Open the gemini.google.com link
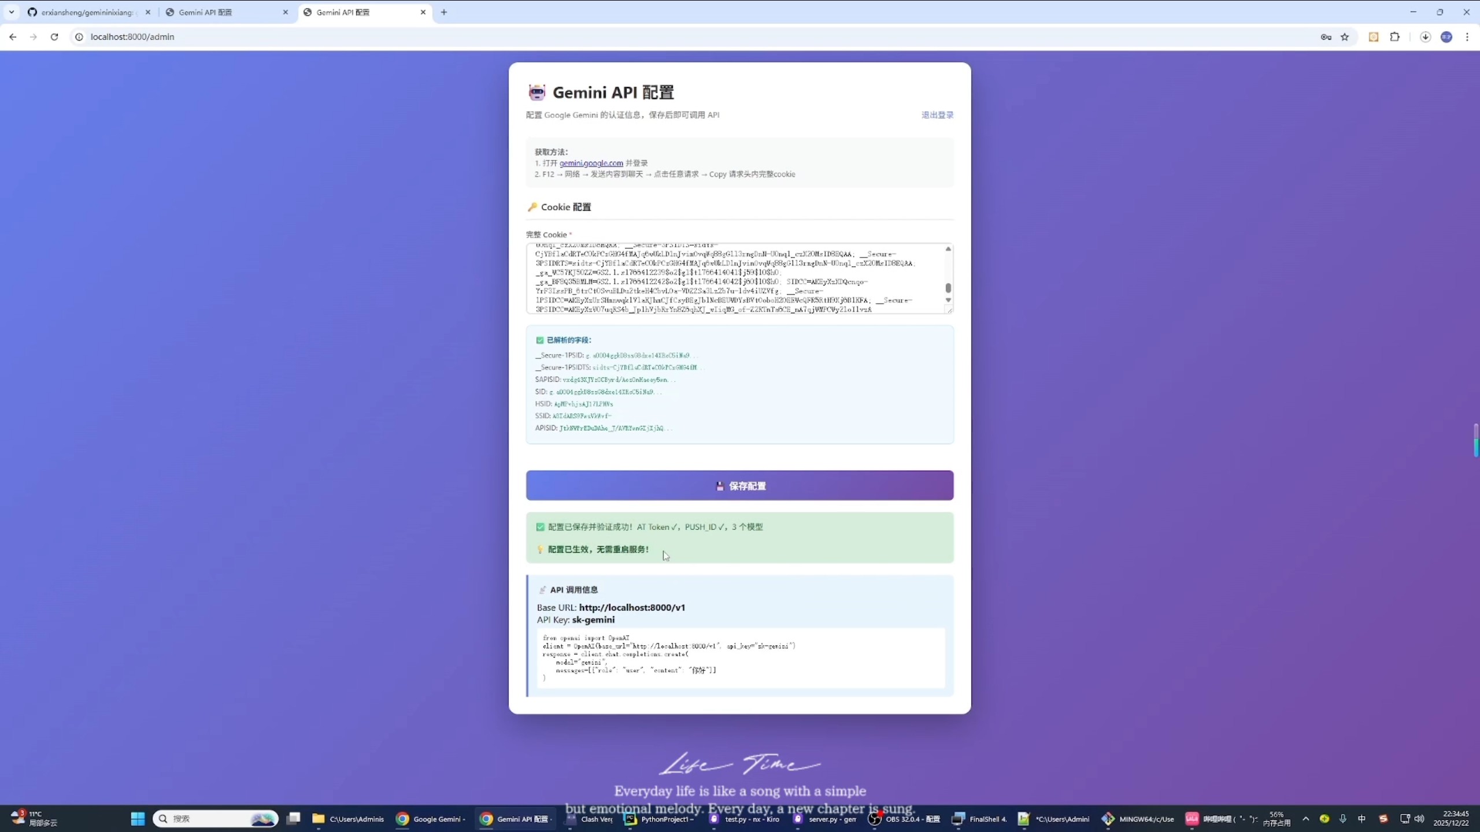This screenshot has width=1480, height=832. (591, 164)
